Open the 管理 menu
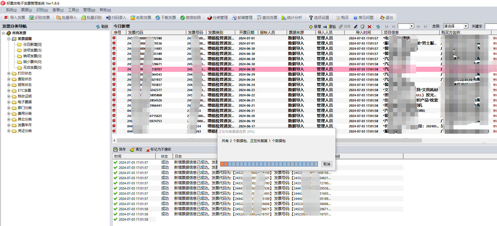 [89, 10]
